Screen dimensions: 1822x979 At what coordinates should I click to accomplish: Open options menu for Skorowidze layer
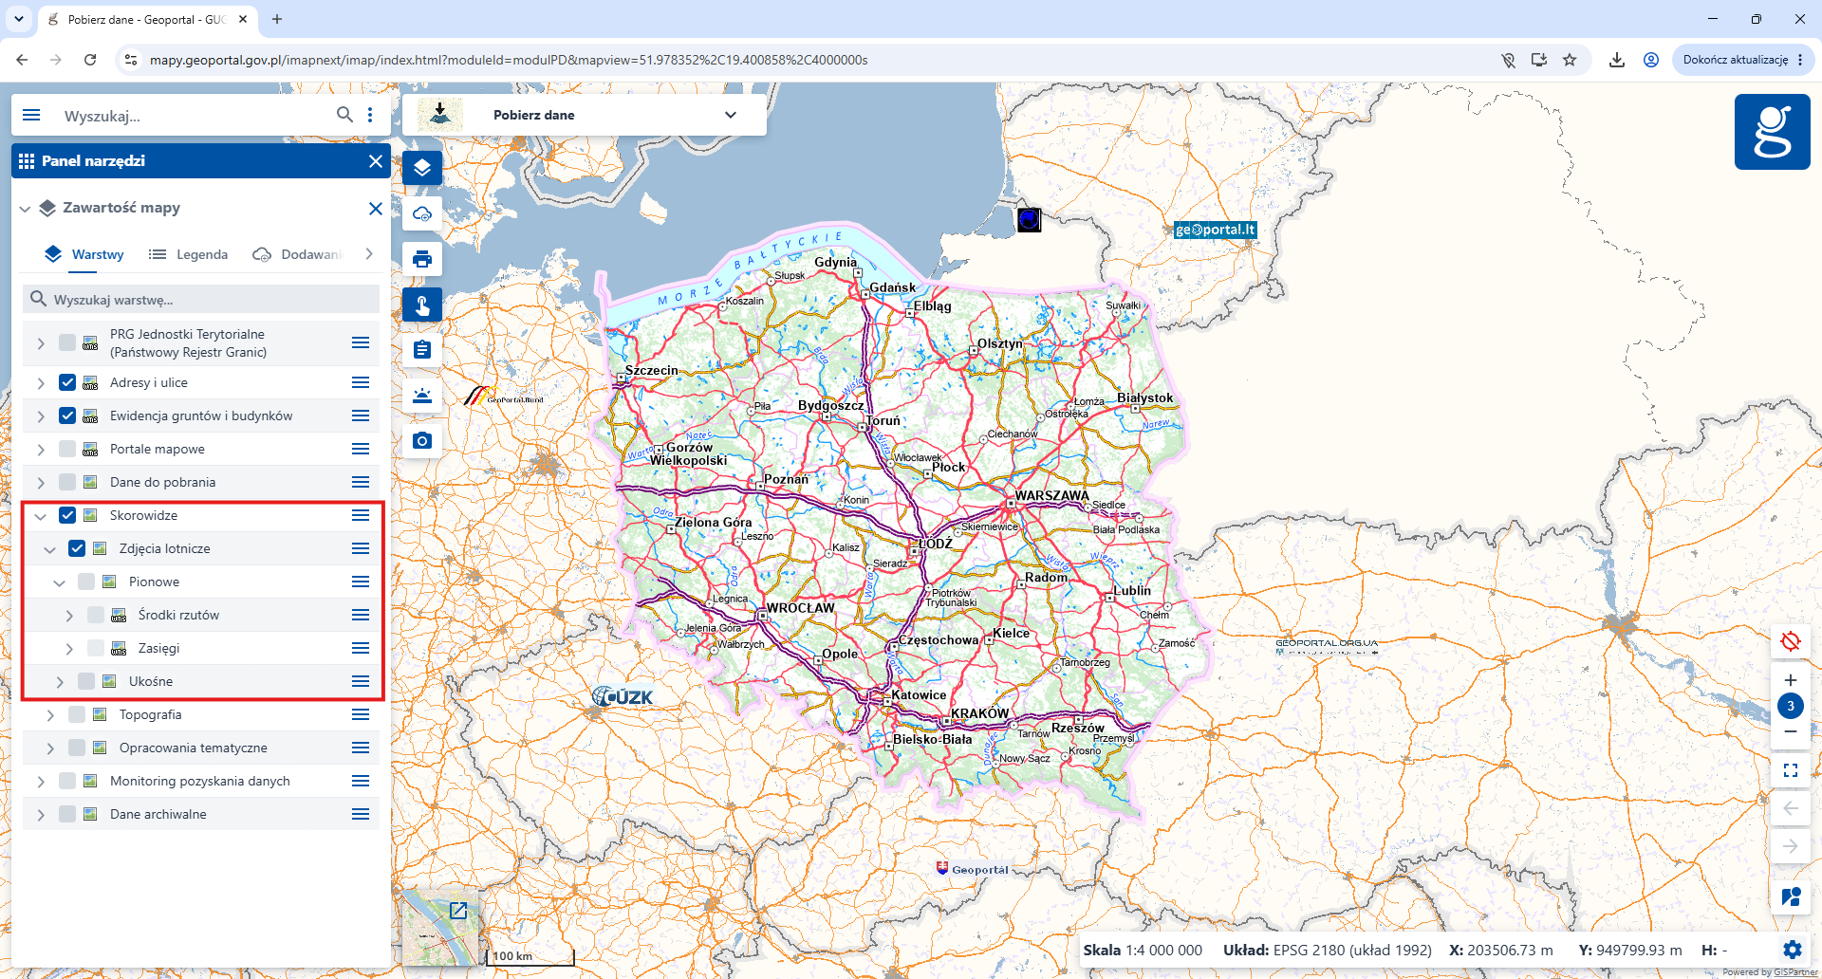[x=361, y=515]
